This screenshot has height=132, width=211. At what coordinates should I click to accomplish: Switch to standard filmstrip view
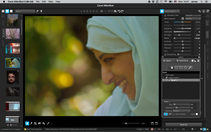[x=7, y=11]
